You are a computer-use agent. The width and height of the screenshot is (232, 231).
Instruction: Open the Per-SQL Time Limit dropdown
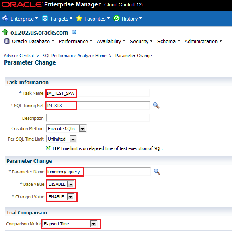(x=61, y=139)
